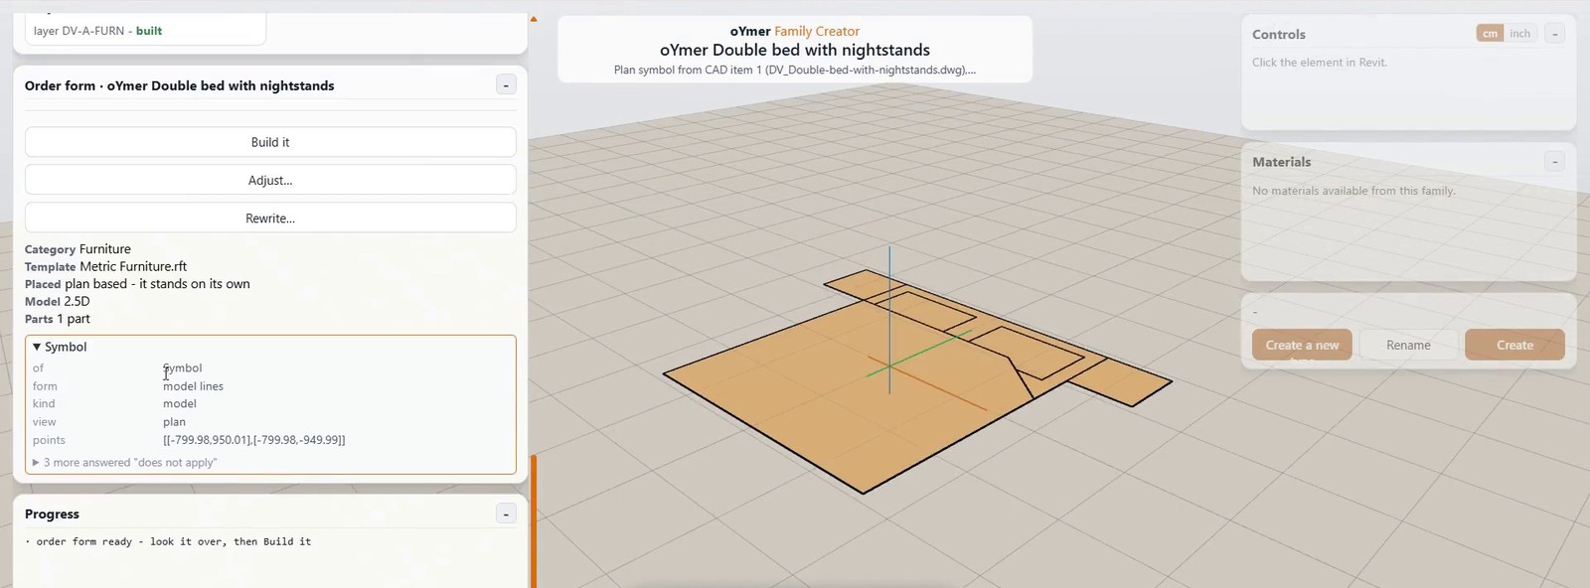Click the Build it button
The height and width of the screenshot is (588, 1590).
[270, 142]
